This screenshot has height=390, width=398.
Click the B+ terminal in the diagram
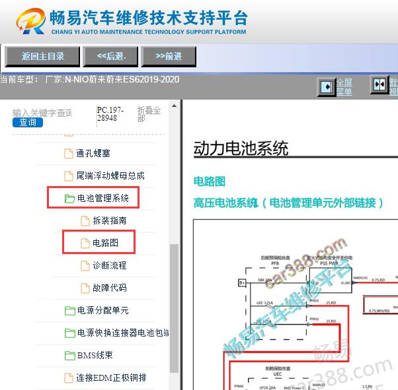click(242, 283)
